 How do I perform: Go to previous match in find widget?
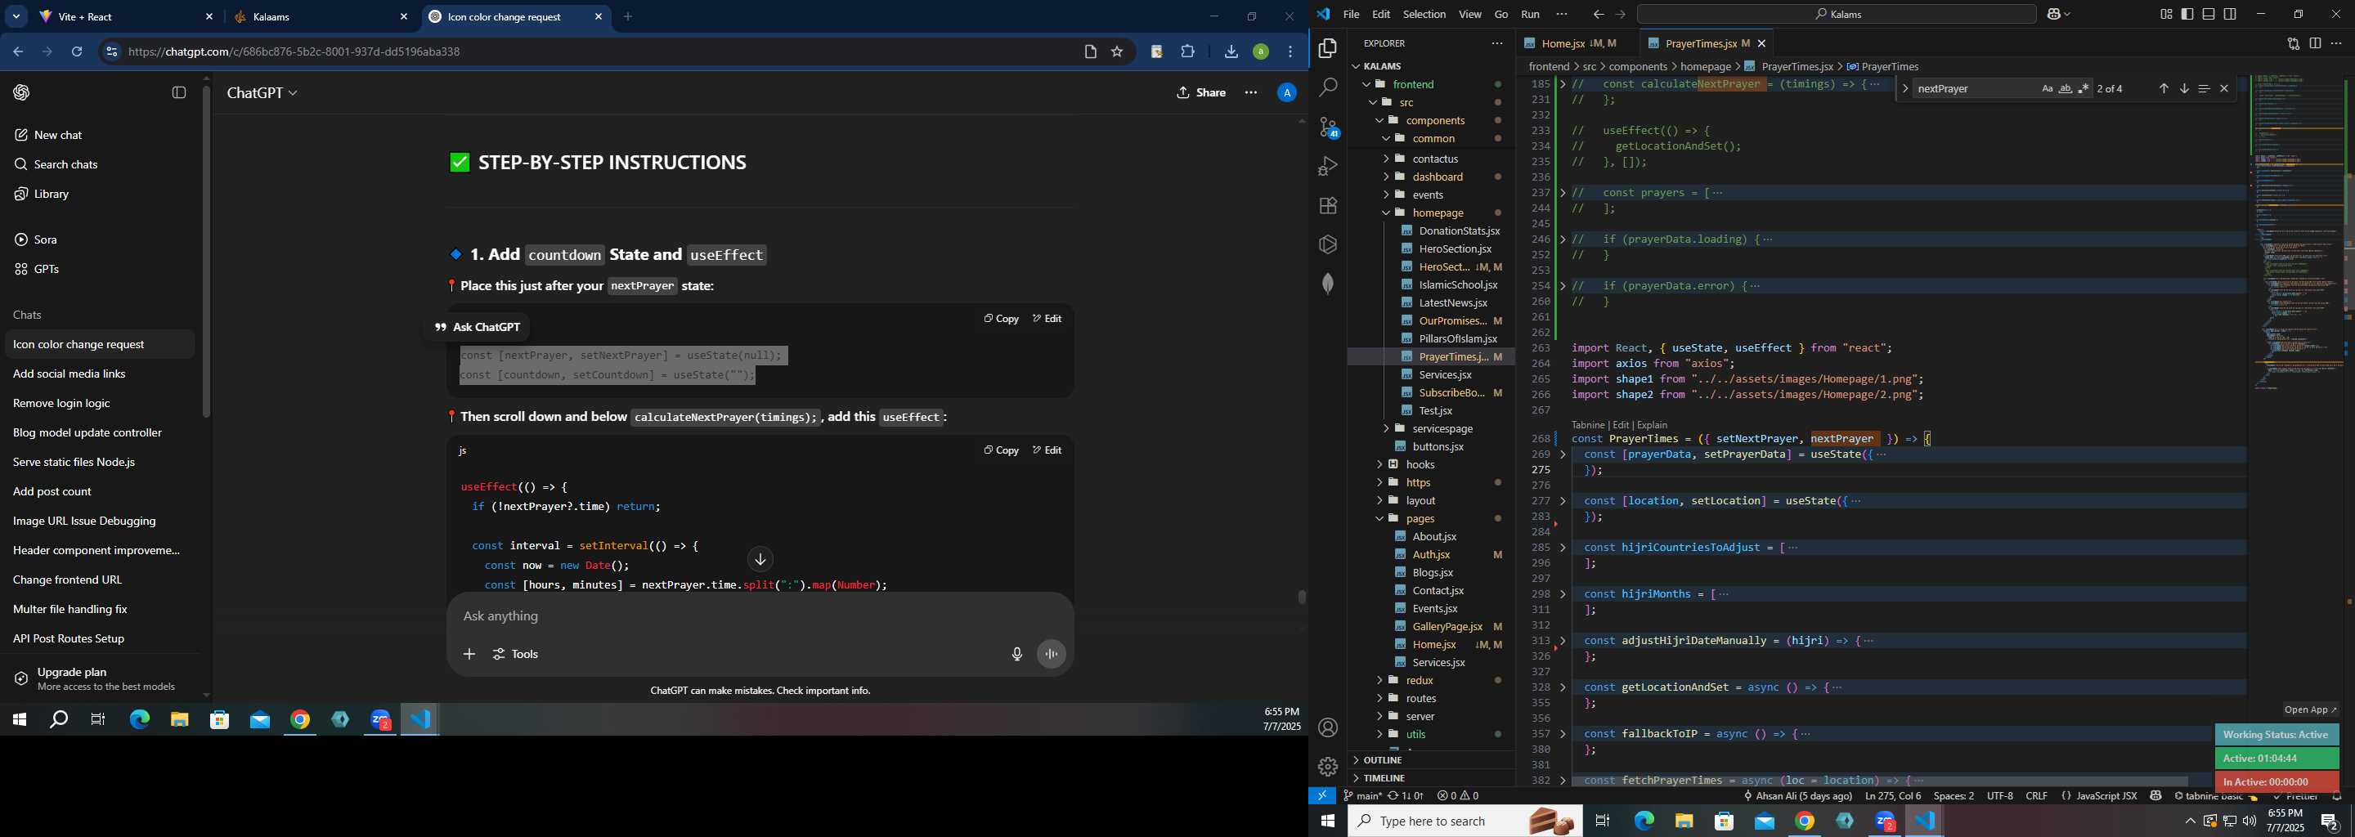[2163, 88]
